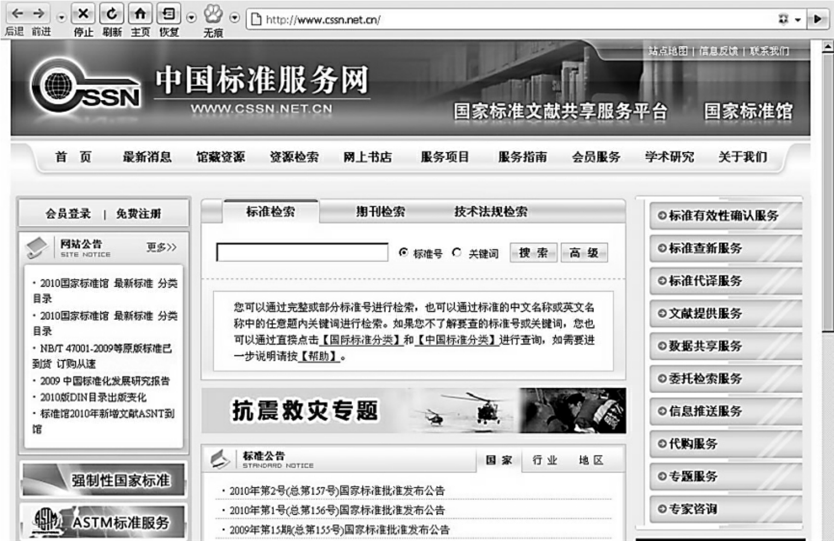
Task: Open dropdown next to back/forward arrows
Action: (61, 18)
